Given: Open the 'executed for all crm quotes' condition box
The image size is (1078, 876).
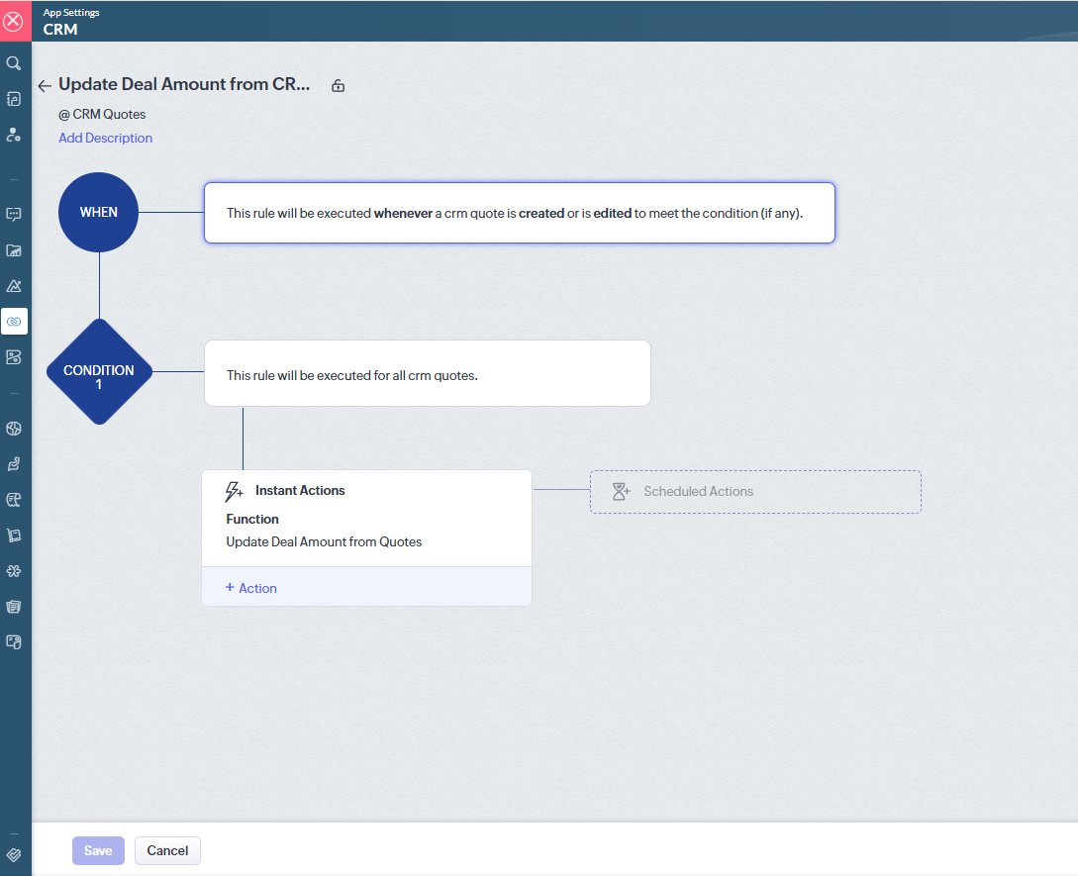Looking at the screenshot, I should 427,373.
